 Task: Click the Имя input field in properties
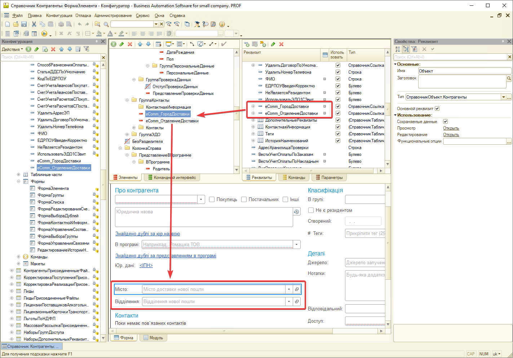(x=464, y=71)
